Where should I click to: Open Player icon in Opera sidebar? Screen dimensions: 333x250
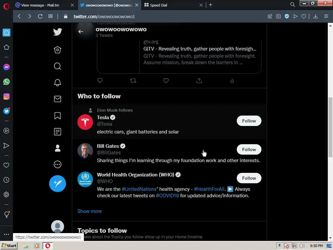point(7,131)
